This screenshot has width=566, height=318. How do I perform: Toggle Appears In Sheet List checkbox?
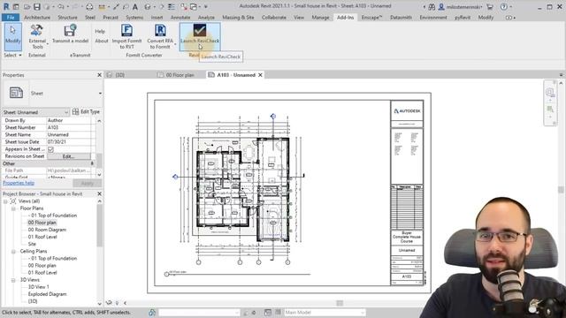point(51,149)
